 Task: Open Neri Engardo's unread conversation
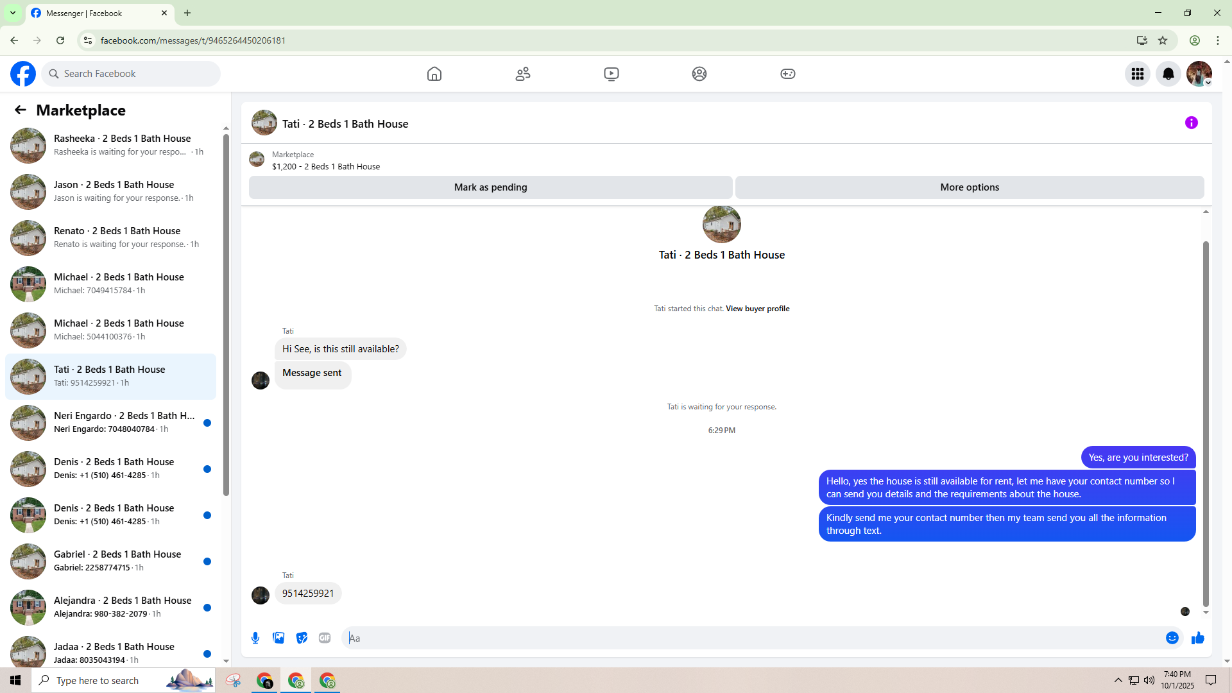coord(110,422)
